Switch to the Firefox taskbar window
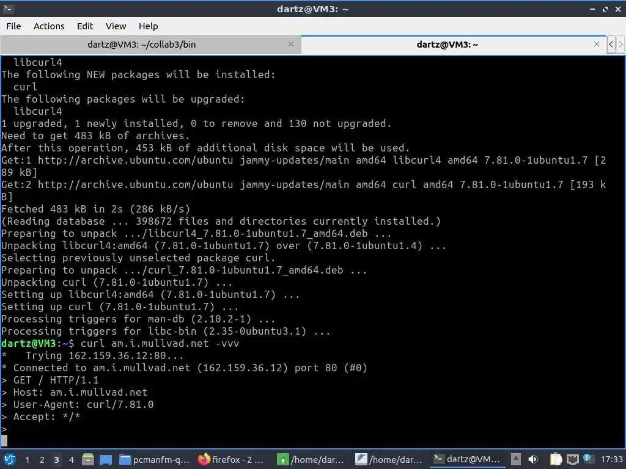Image resolution: width=626 pixels, height=469 pixels. (x=232, y=459)
